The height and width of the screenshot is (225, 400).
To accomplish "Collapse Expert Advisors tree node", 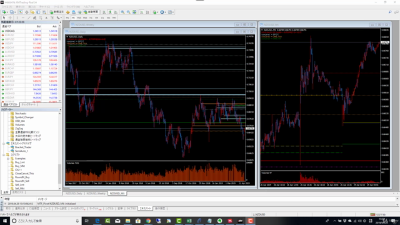I will point(4,144).
